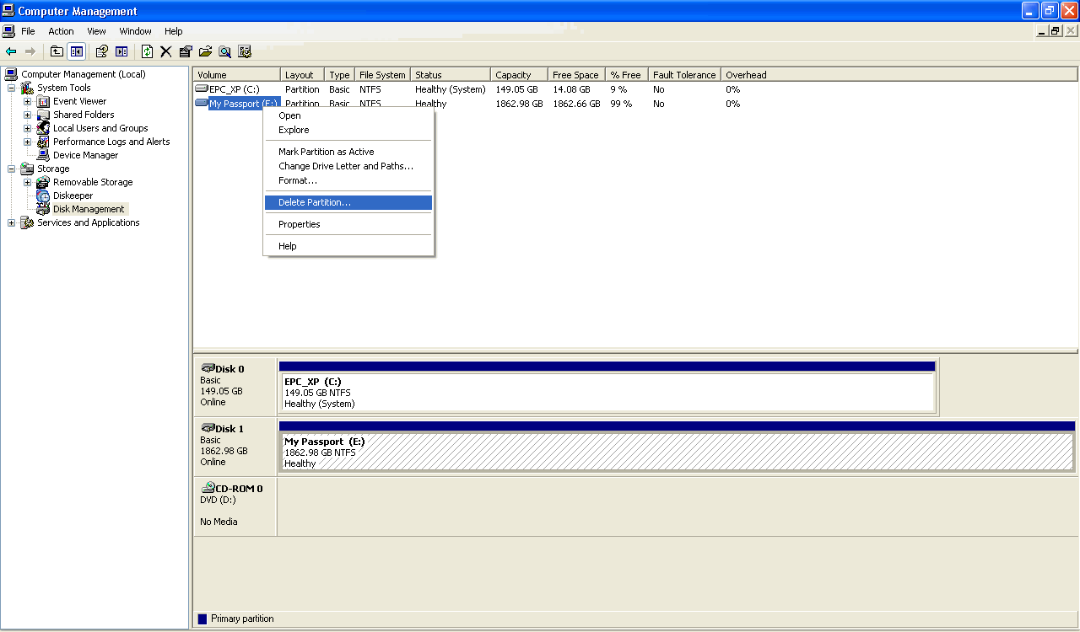This screenshot has height=632, width=1080.
Task: Collapse the Storage tree node
Action: (11, 169)
